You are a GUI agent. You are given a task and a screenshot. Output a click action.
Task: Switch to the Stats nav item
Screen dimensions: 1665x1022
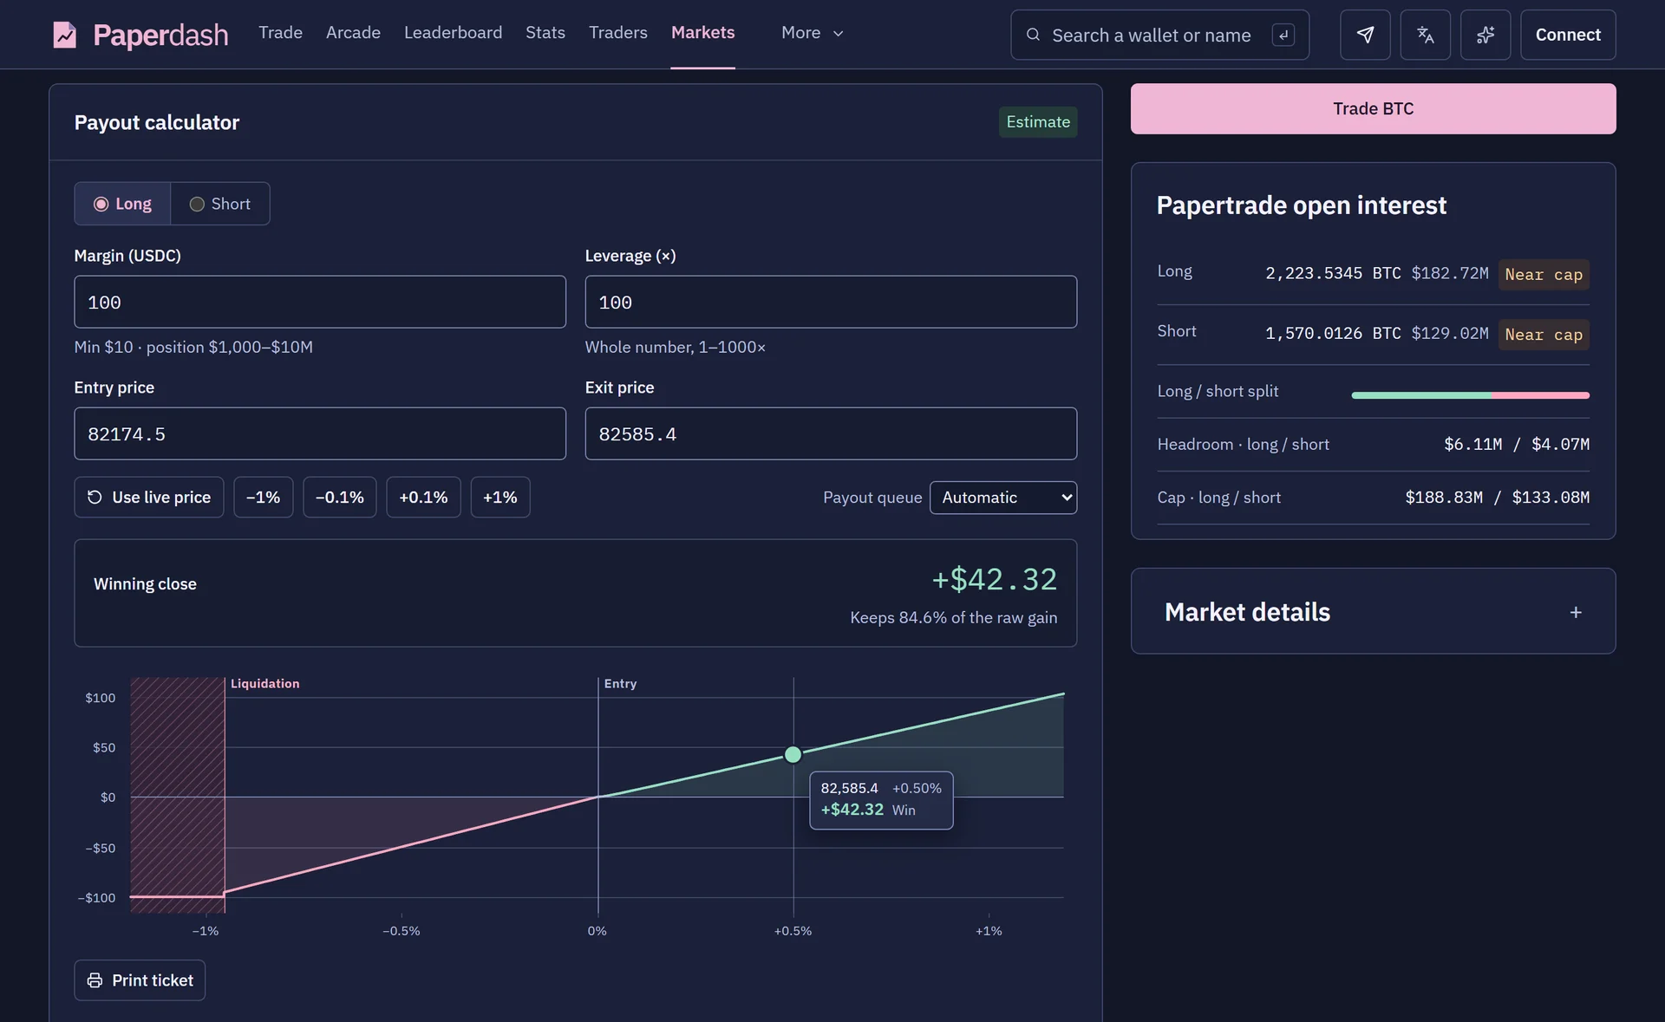click(545, 33)
